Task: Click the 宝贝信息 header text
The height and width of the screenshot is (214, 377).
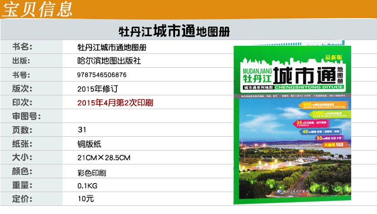Action: tap(38, 9)
